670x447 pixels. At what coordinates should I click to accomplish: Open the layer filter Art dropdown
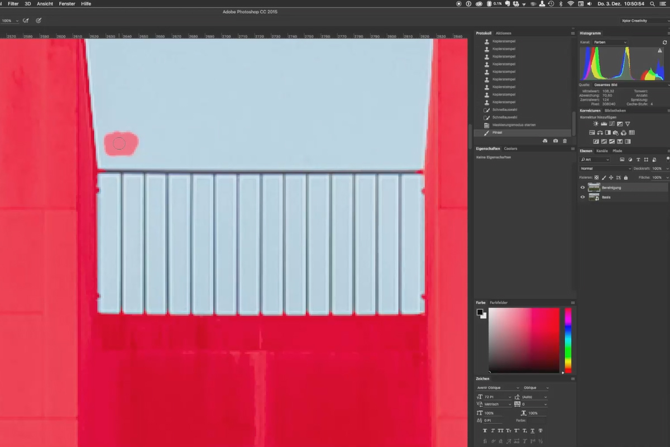(594, 160)
